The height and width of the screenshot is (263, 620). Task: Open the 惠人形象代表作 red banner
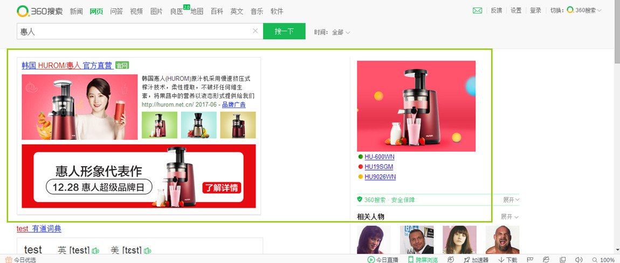[x=139, y=176]
